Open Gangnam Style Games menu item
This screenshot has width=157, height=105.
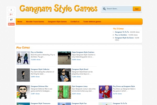pyautogui.click(x=57, y=22)
